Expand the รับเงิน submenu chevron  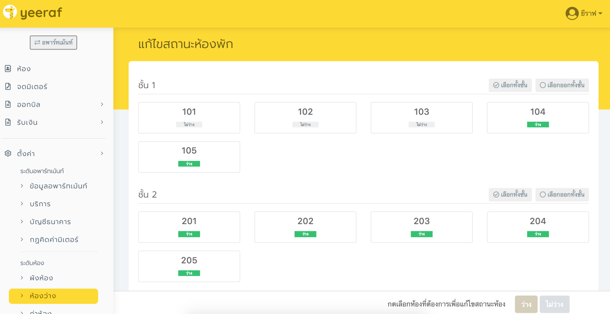point(102,122)
